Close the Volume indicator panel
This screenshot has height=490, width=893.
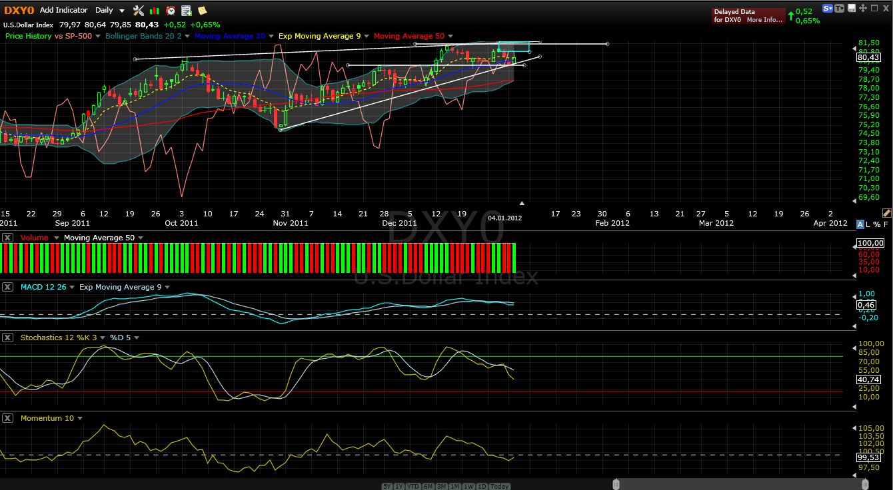7,238
